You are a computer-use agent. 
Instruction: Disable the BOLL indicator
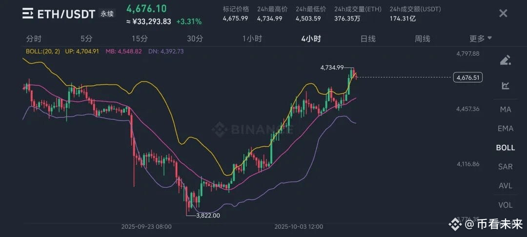pos(506,147)
